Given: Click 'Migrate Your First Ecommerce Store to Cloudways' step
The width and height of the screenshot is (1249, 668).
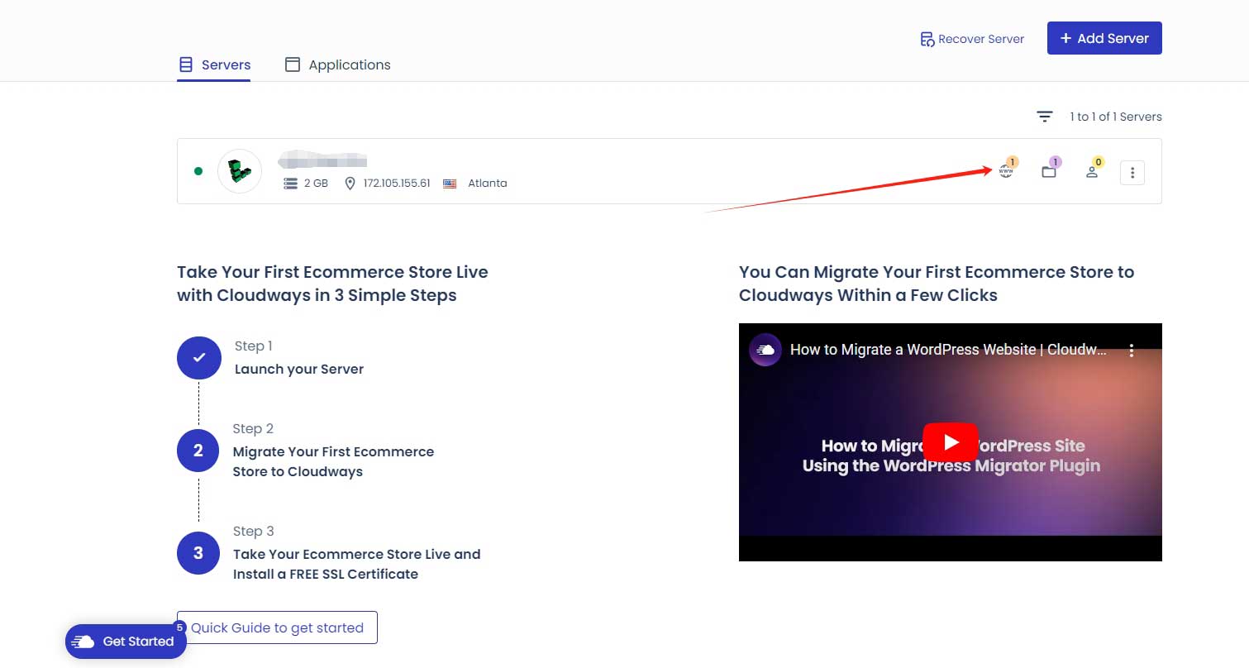Looking at the screenshot, I should [333, 461].
